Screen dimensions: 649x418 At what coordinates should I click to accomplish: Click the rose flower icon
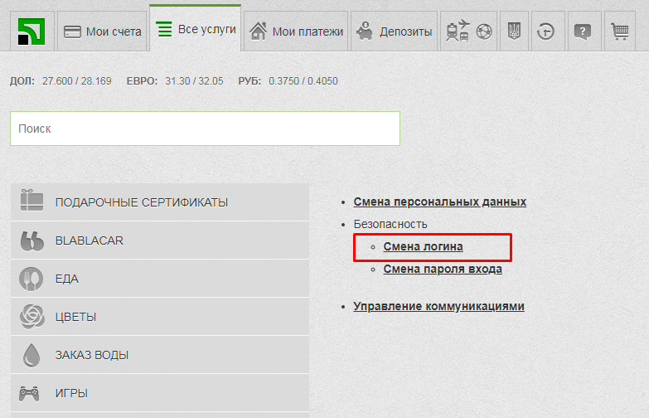[x=31, y=317]
